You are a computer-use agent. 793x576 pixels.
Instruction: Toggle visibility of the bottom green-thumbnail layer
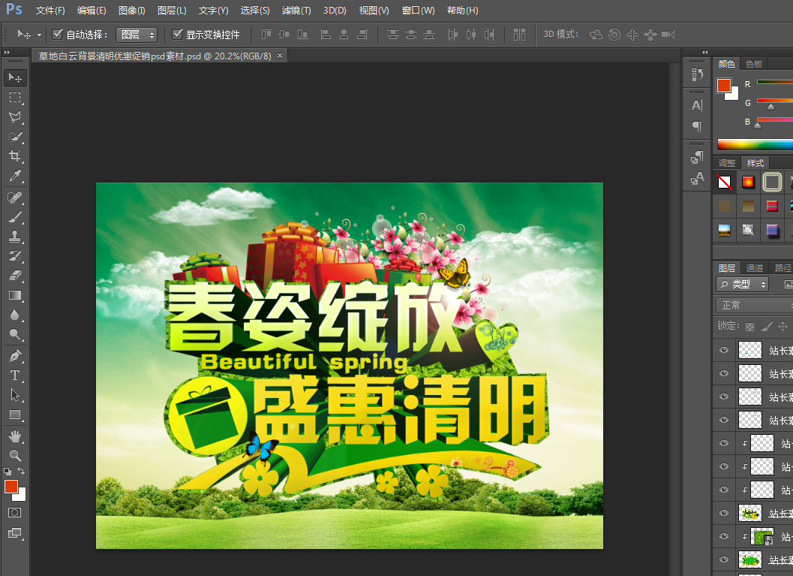click(x=724, y=559)
